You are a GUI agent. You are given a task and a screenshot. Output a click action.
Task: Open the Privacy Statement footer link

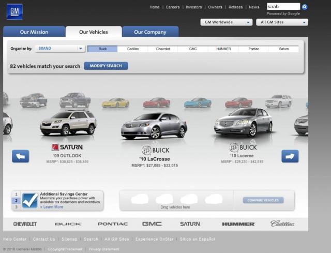point(104,249)
